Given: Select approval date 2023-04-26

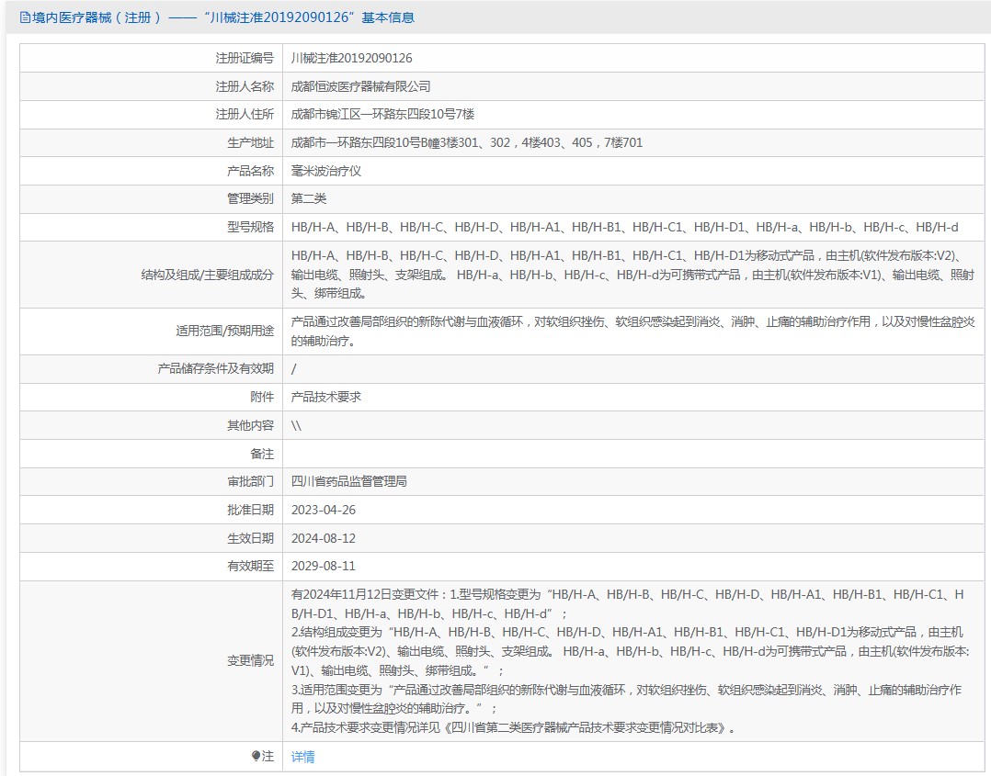Looking at the screenshot, I should click(x=323, y=511).
